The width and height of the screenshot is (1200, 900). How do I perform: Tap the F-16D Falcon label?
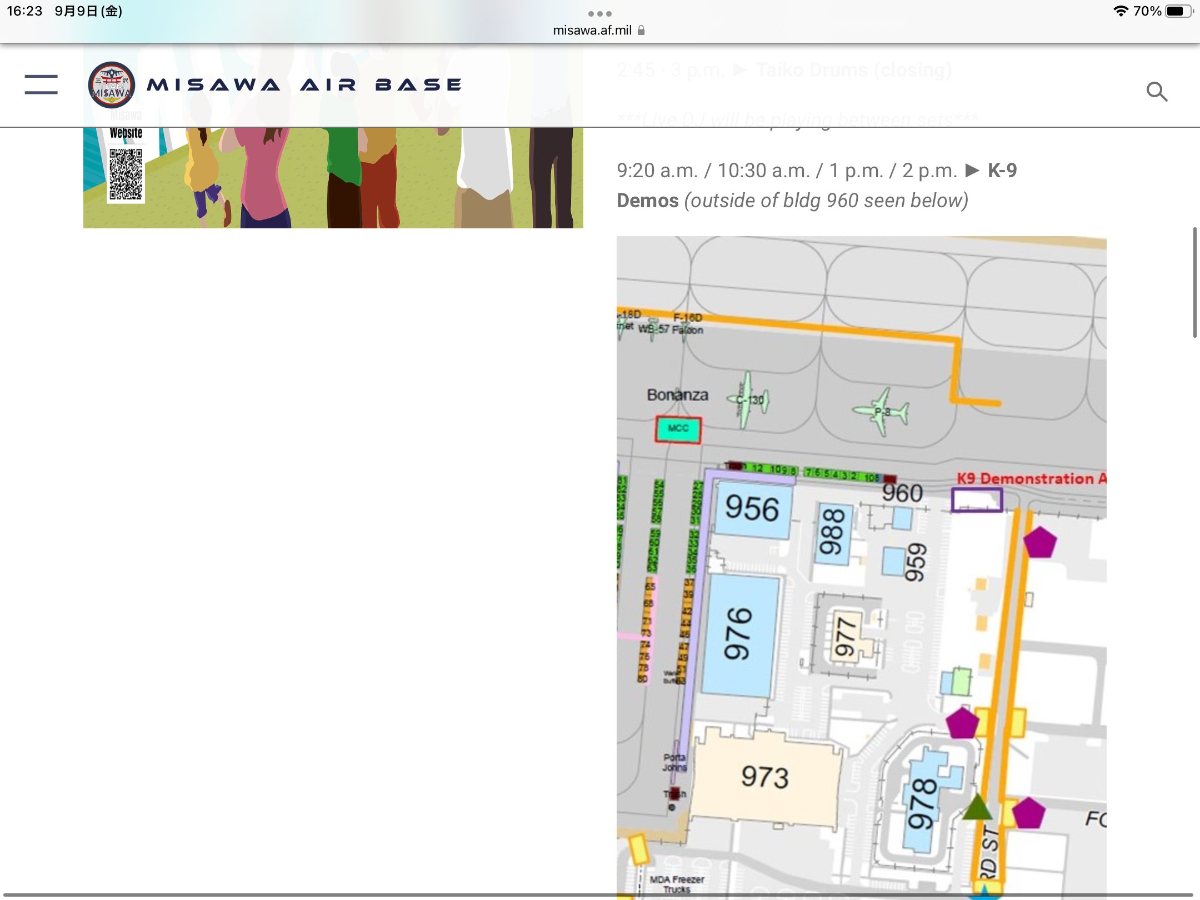coord(688,323)
